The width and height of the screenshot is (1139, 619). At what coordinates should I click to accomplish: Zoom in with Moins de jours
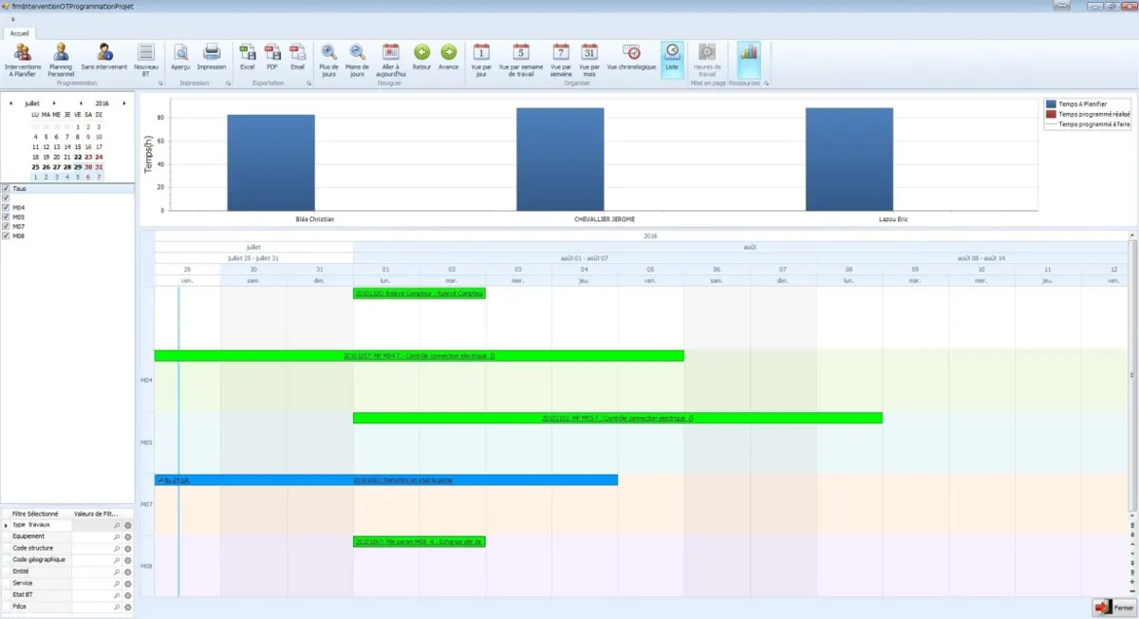coord(357,59)
